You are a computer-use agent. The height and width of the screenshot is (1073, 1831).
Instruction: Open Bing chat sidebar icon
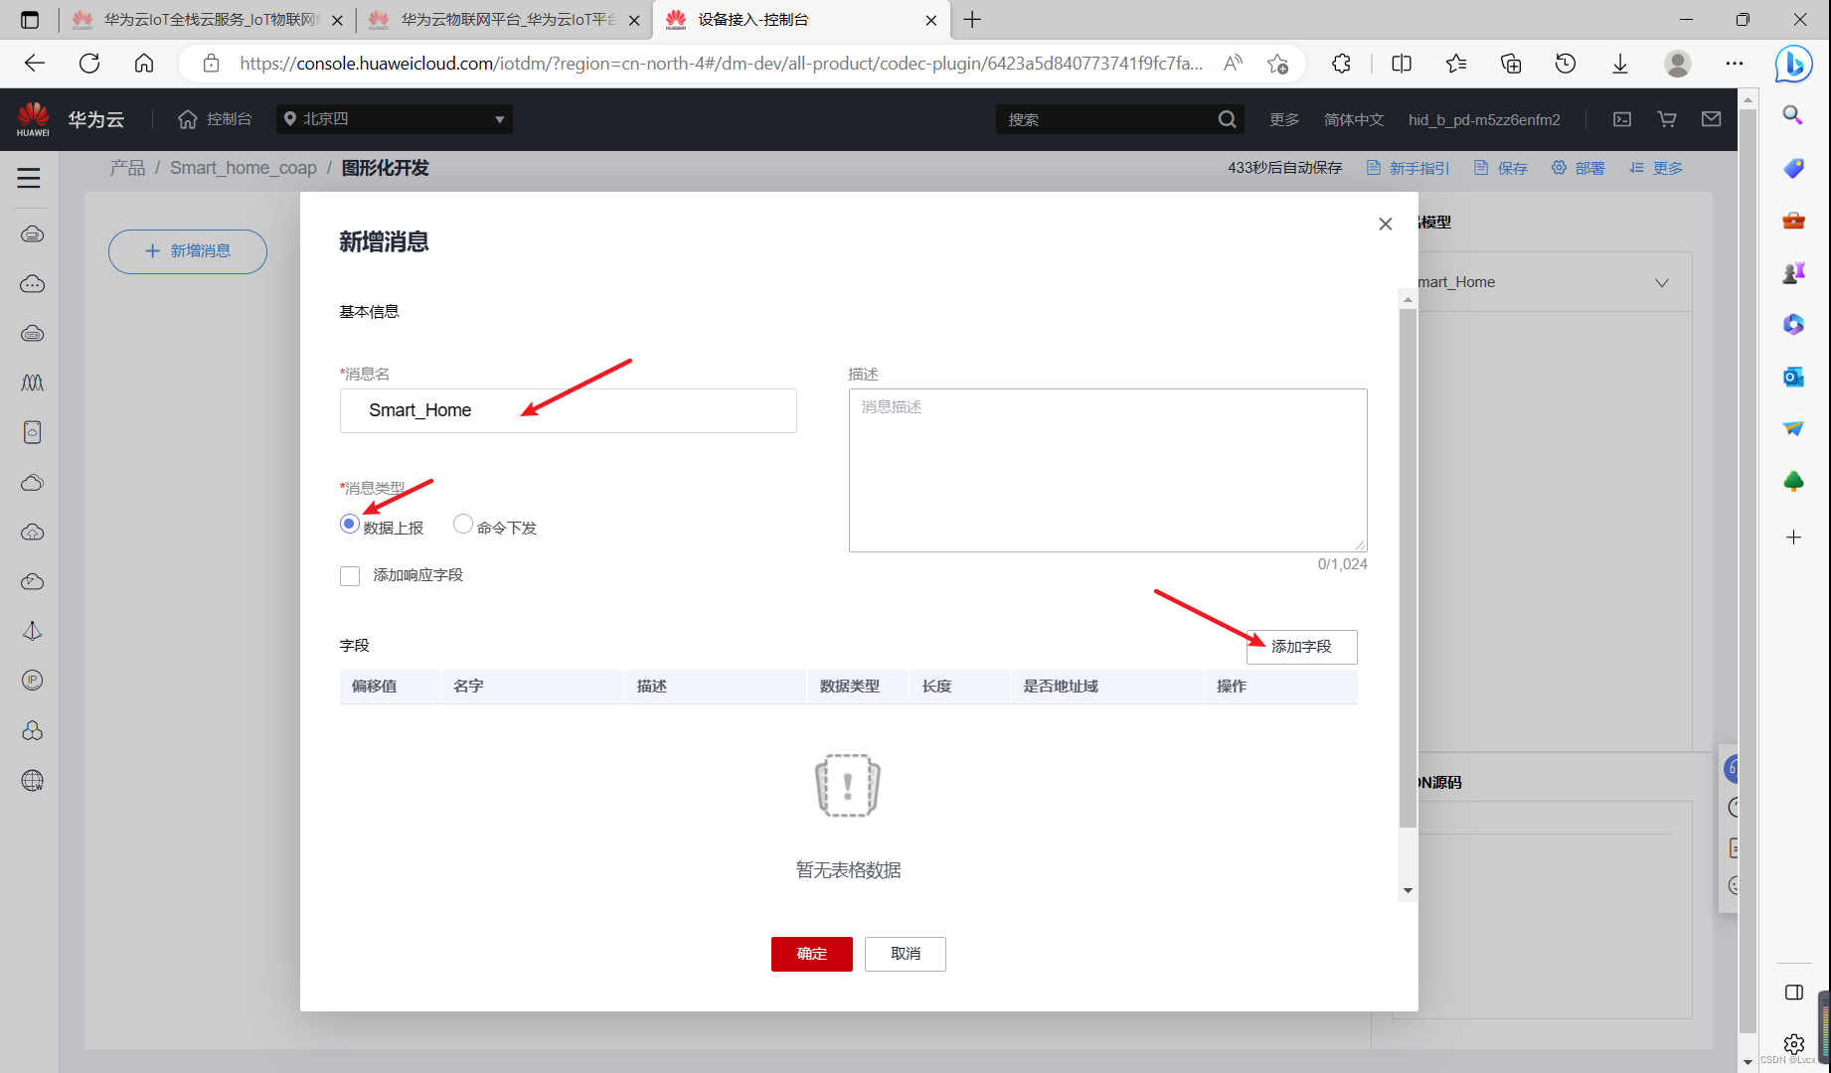pyautogui.click(x=1794, y=64)
